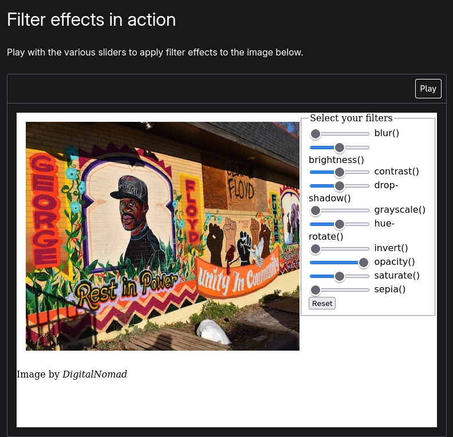Click the drop-shadow() slider thumb
This screenshot has height=437, width=453.
coord(339,185)
